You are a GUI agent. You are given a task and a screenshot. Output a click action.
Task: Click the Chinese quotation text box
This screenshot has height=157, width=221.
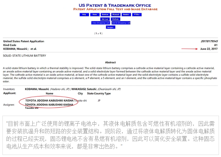point(110,134)
